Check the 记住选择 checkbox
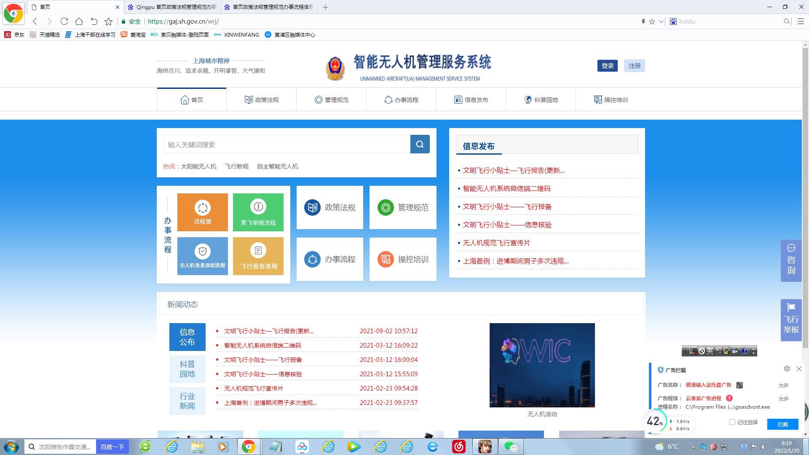The height and width of the screenshot is (455, 809). tap(732, 422)
